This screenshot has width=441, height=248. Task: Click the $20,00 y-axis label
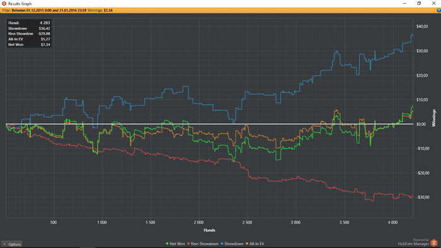pos(422,76)
